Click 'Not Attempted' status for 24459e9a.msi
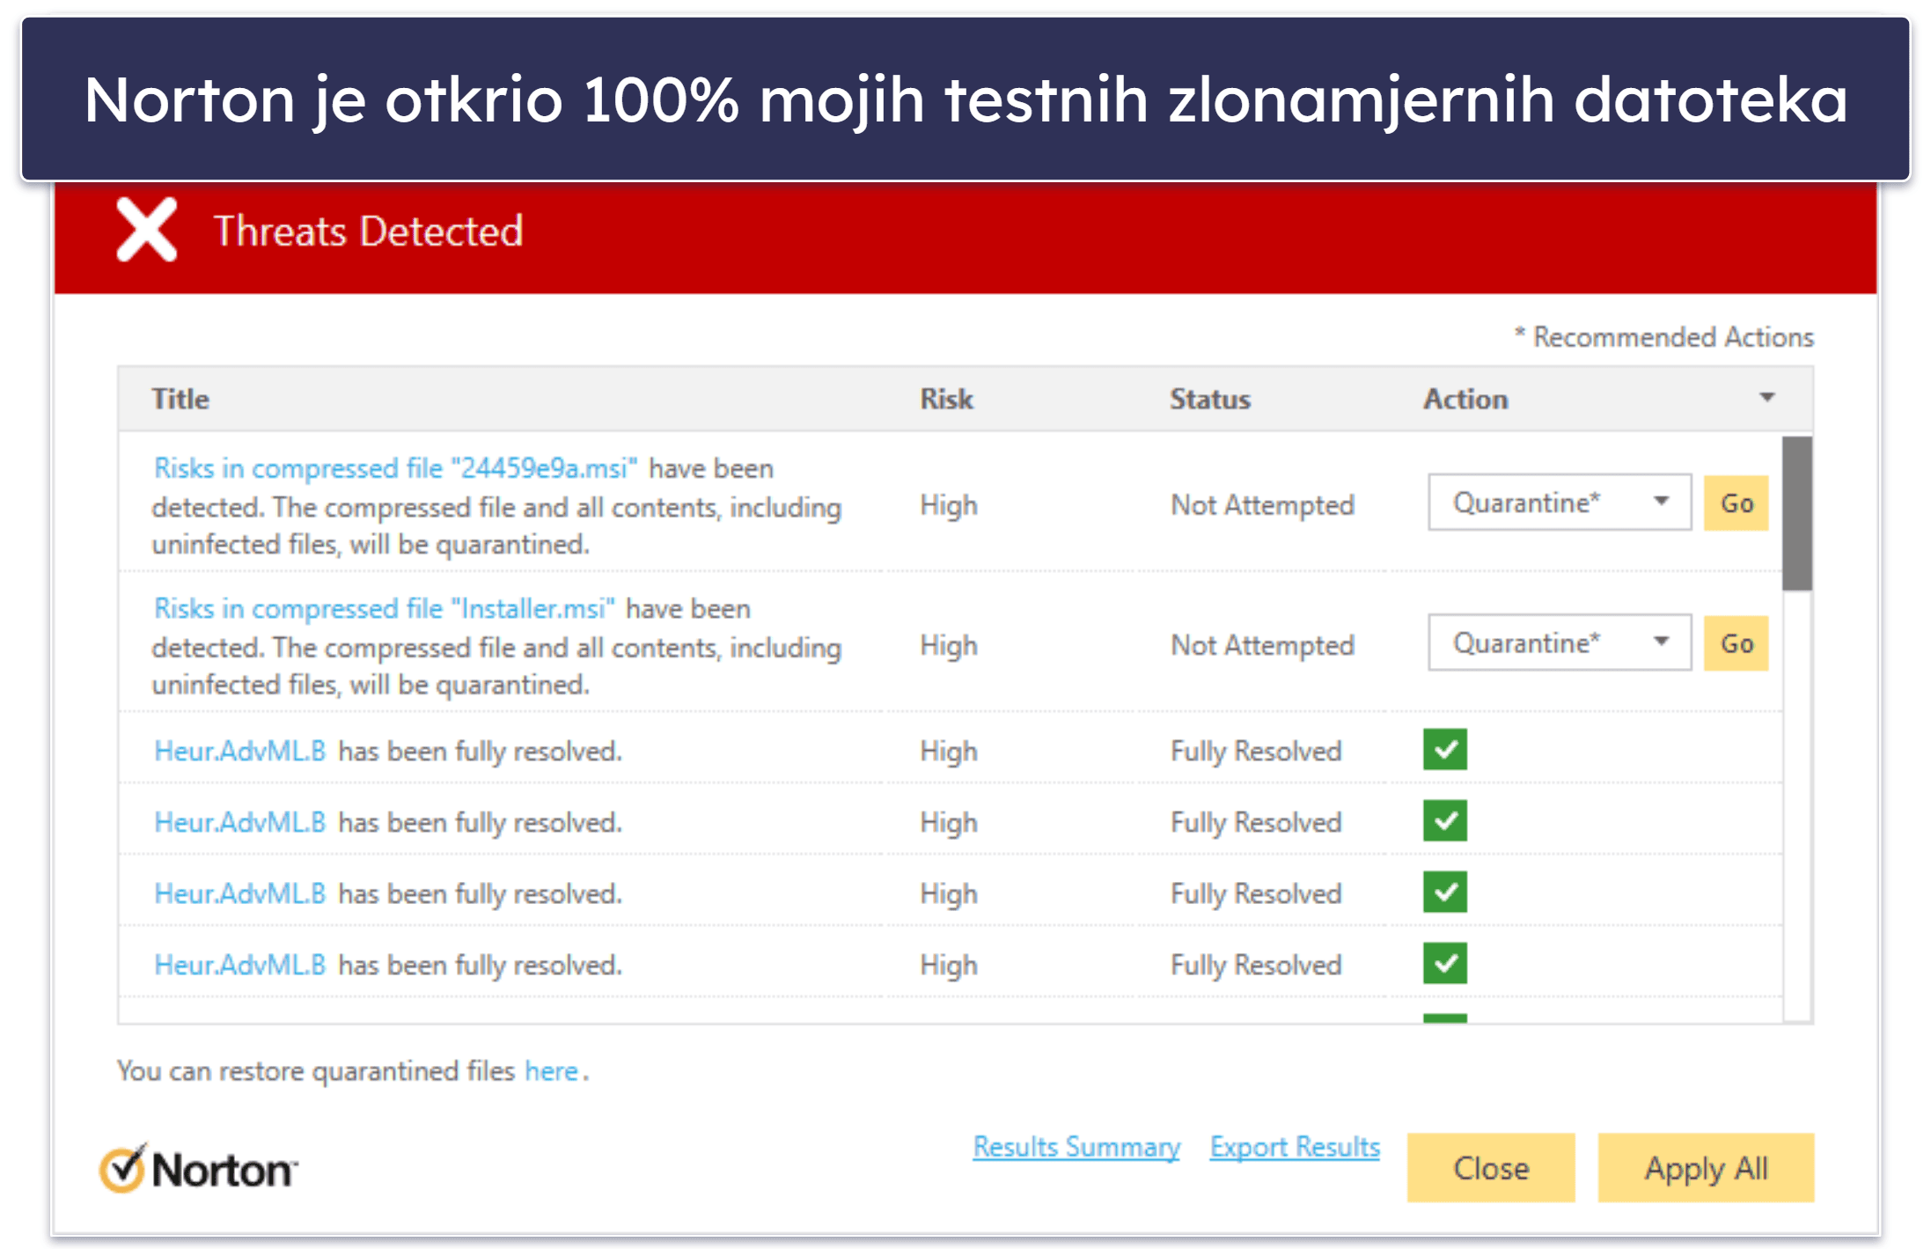Viewport: 1931px width, 1249px height. pos(1262,504)
